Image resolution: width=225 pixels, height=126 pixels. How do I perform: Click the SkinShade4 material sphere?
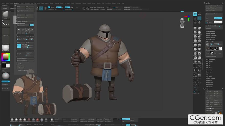click(5, 48)
